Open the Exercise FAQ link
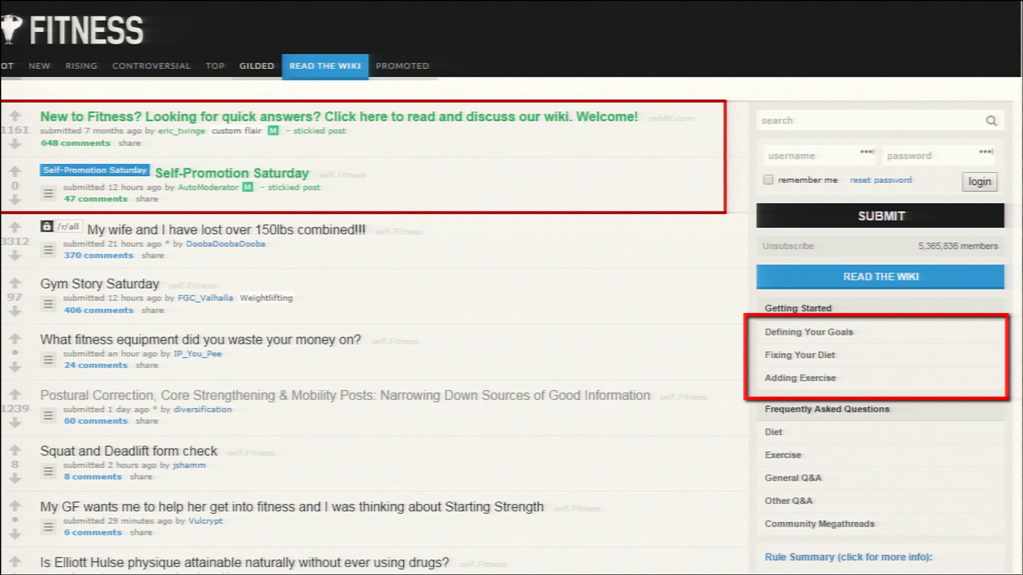The image size is (1023, 575). tap(783, 455)
